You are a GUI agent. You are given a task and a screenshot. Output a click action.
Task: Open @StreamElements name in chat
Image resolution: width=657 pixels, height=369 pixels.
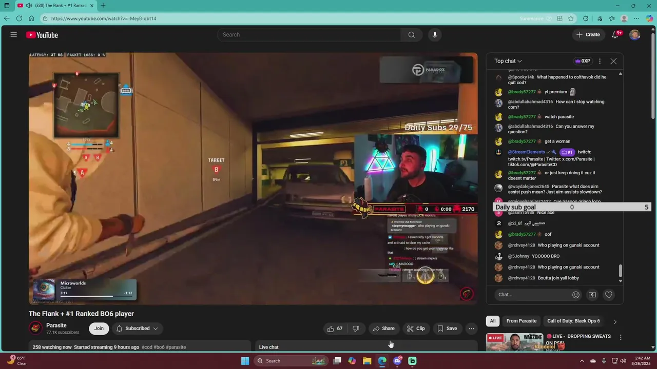(x=526, y=152)
